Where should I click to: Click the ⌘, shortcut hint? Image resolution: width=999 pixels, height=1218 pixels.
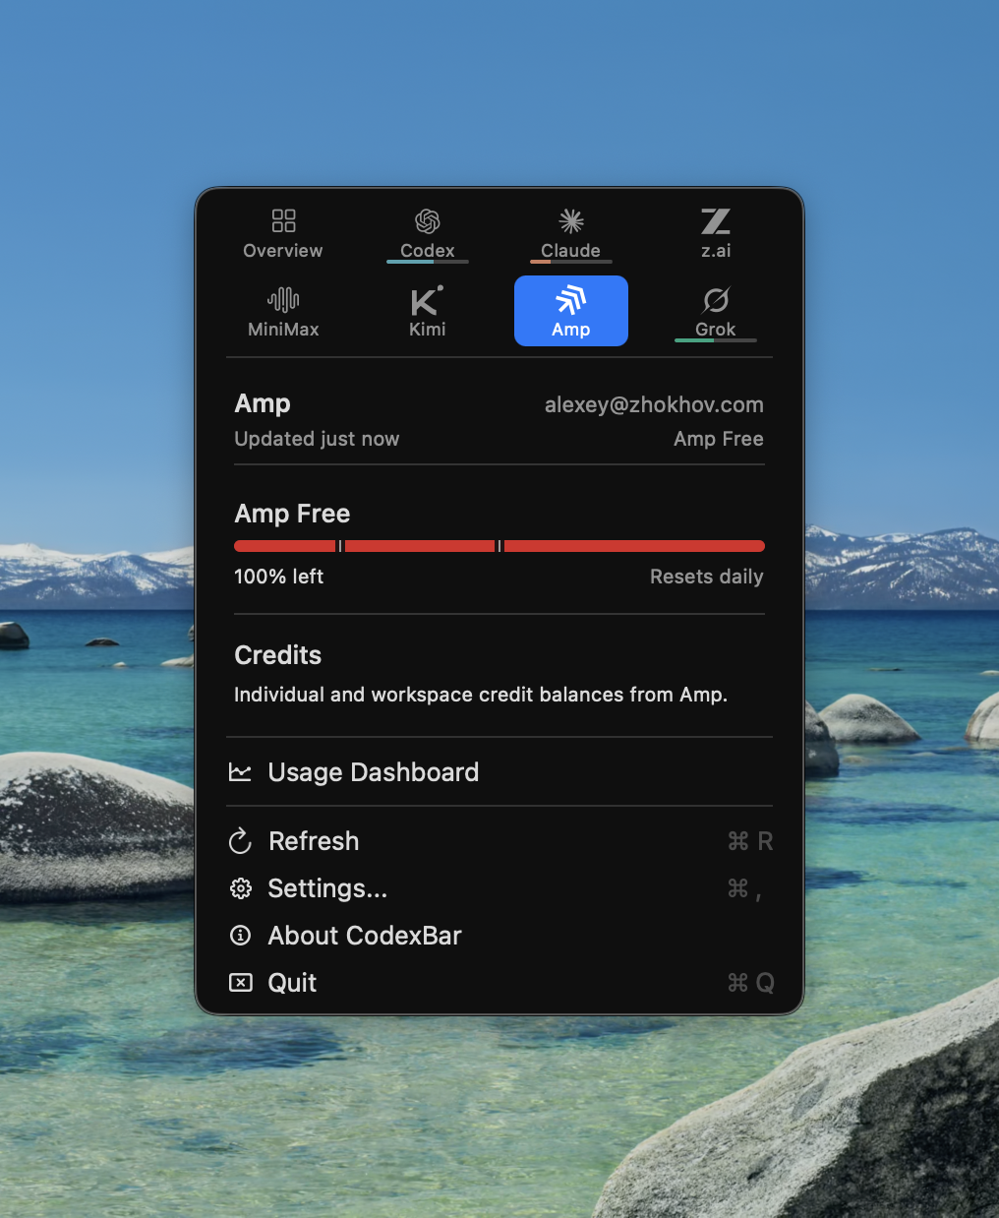pyautogui.click(x=744, y=889)
